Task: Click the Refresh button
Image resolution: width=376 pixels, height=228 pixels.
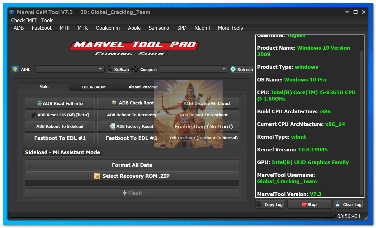Action: click(242, 69)
